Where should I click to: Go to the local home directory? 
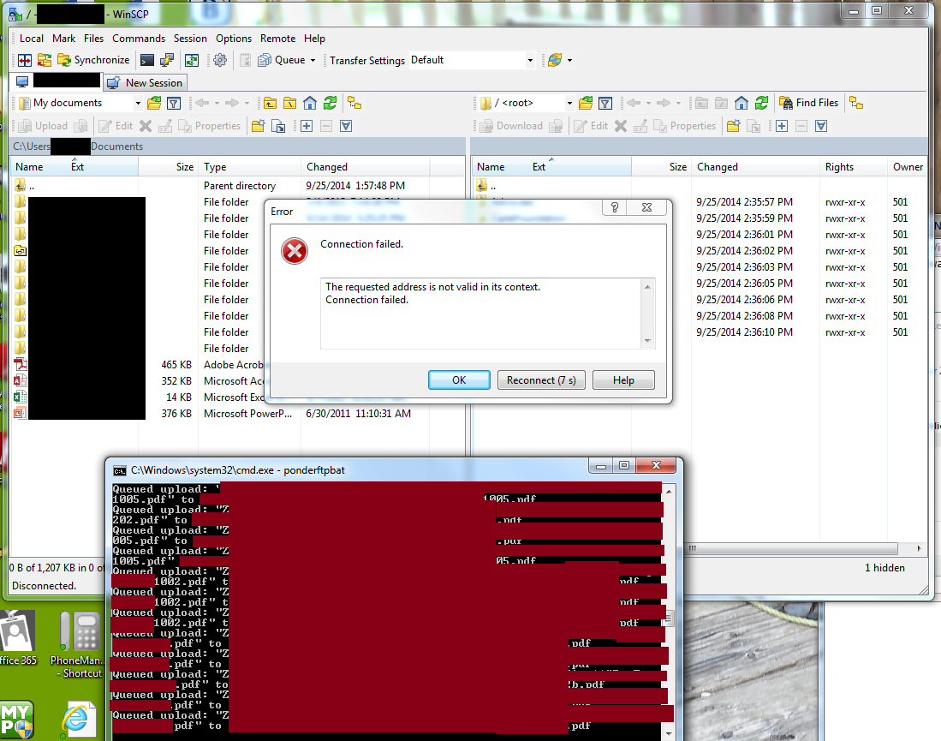(310, 103)
